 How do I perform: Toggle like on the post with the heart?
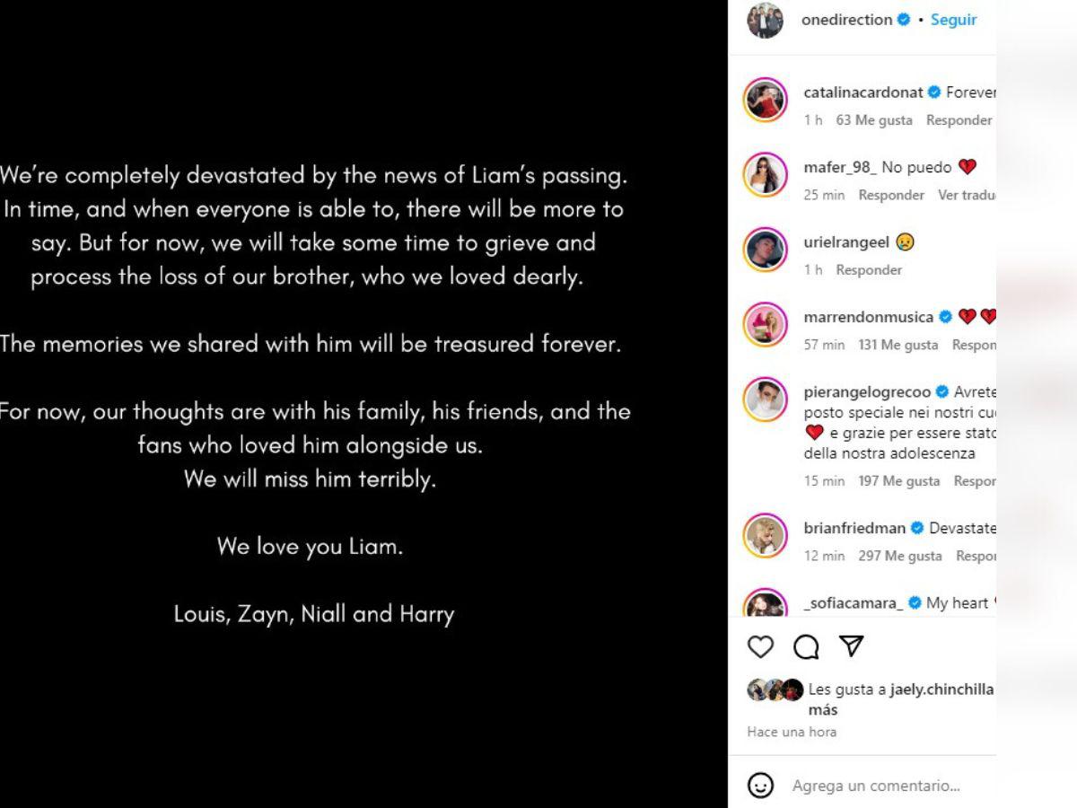coord(761,646)
